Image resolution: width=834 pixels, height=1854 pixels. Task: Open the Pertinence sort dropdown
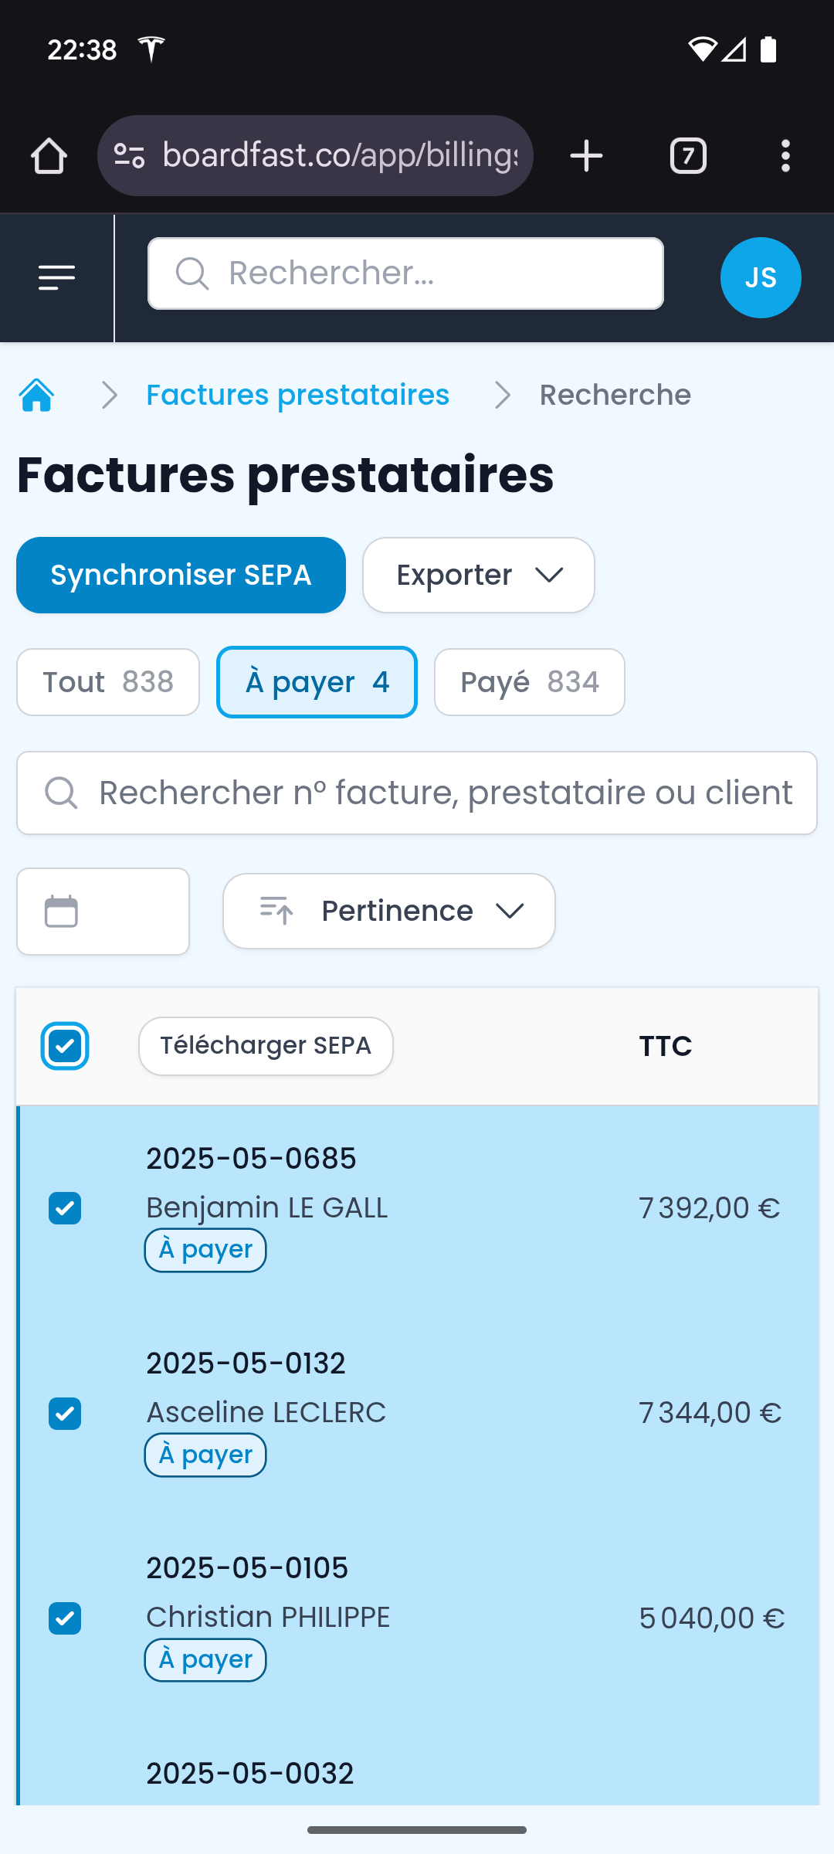tap(389, 912)
